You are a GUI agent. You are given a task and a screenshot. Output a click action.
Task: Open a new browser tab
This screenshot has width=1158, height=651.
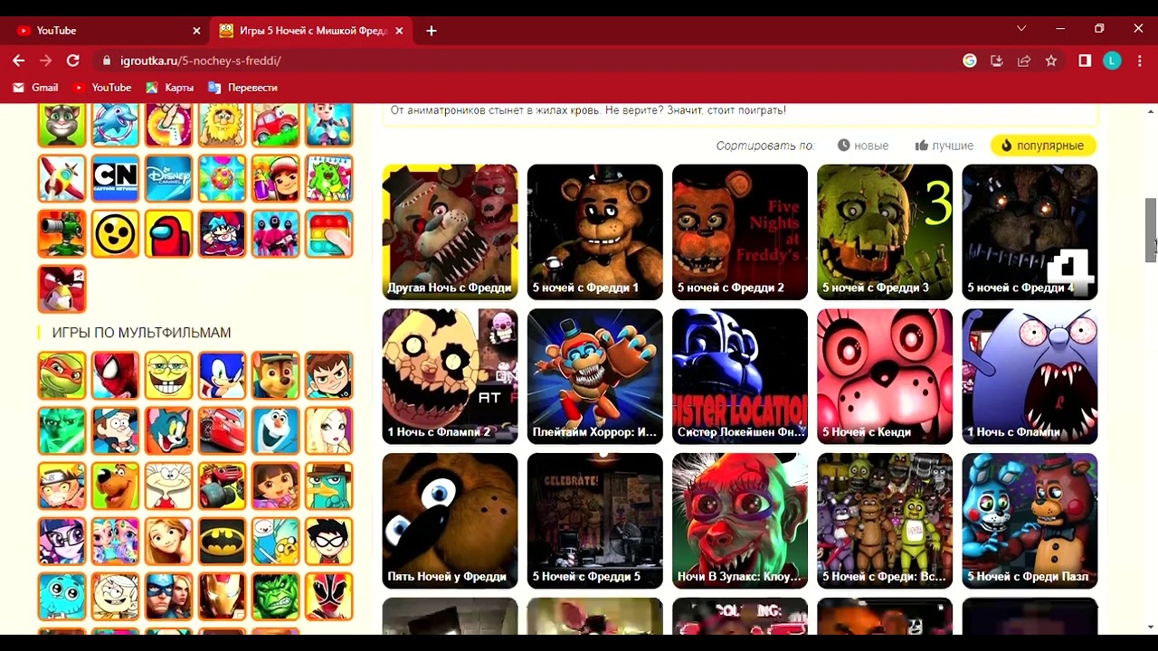(x=432, y=31)
